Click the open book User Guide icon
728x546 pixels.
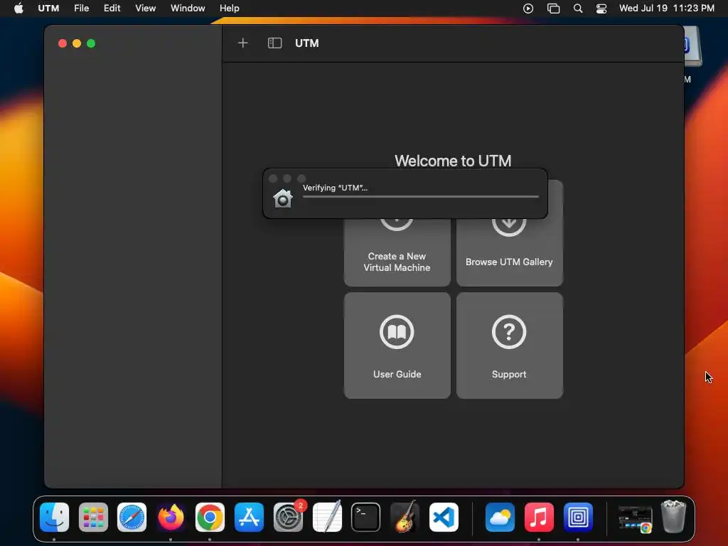(397, 331)
